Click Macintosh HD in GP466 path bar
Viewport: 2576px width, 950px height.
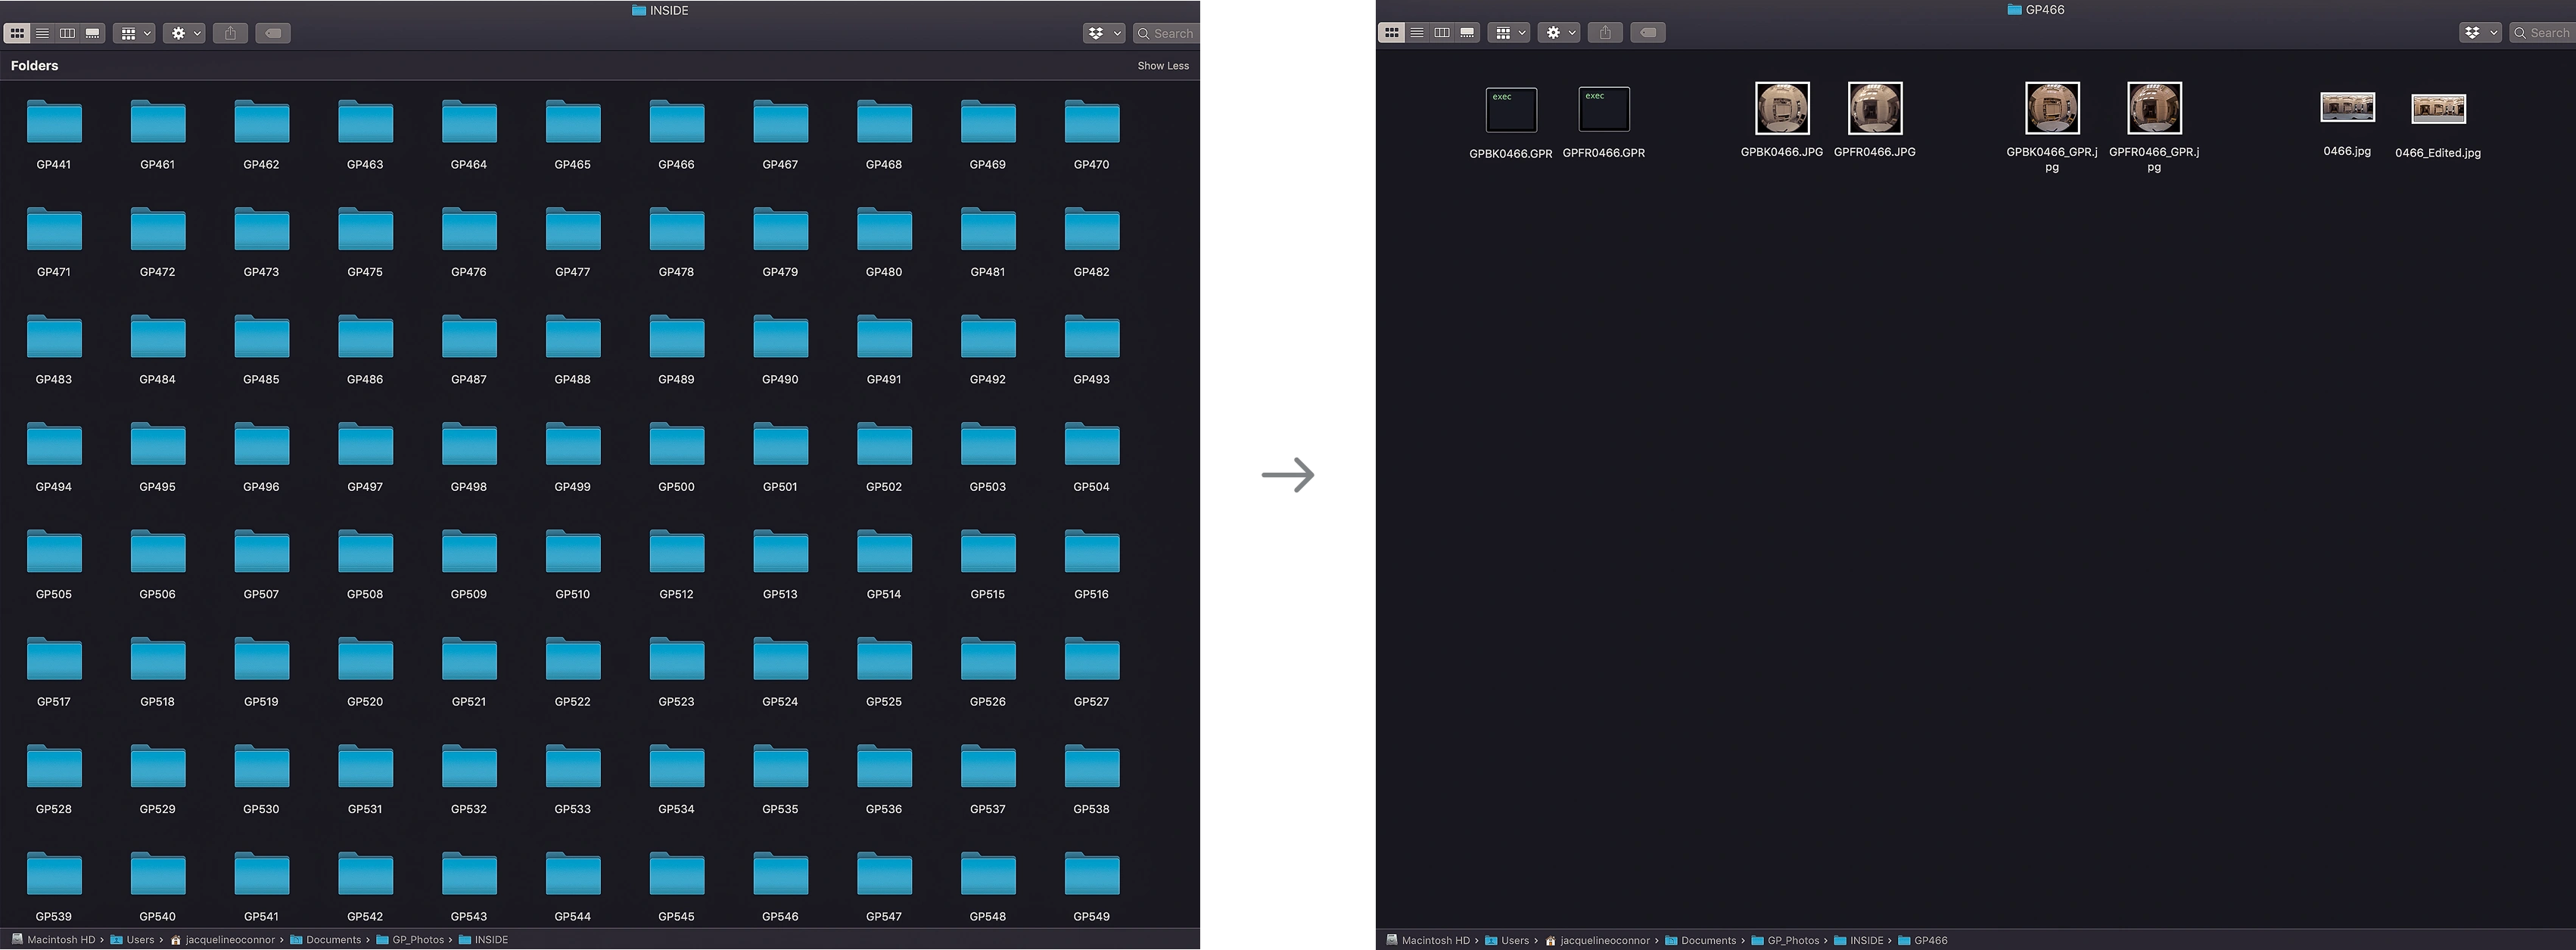coord(1428,940)
